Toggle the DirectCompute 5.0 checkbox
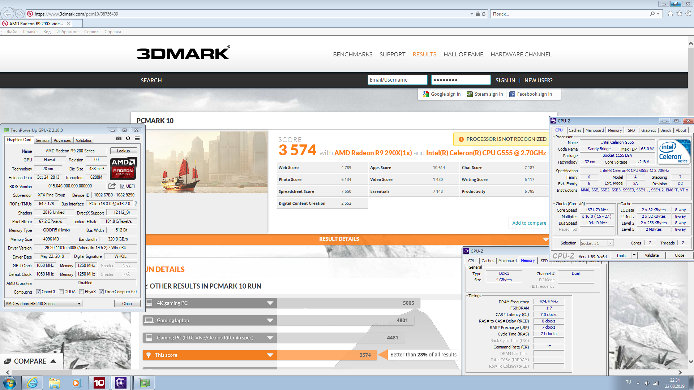Image resolution: width=694 pixels, height=390 pixels. pos(102,292)
